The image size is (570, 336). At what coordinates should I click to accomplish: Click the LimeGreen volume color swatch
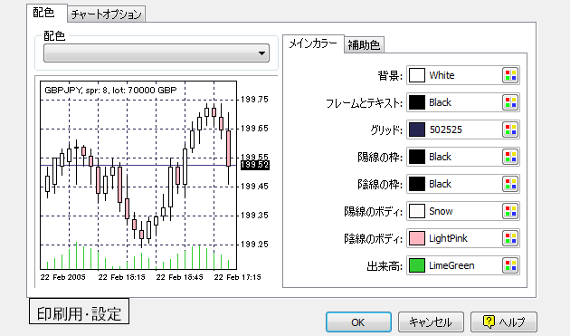coord(417,265)
